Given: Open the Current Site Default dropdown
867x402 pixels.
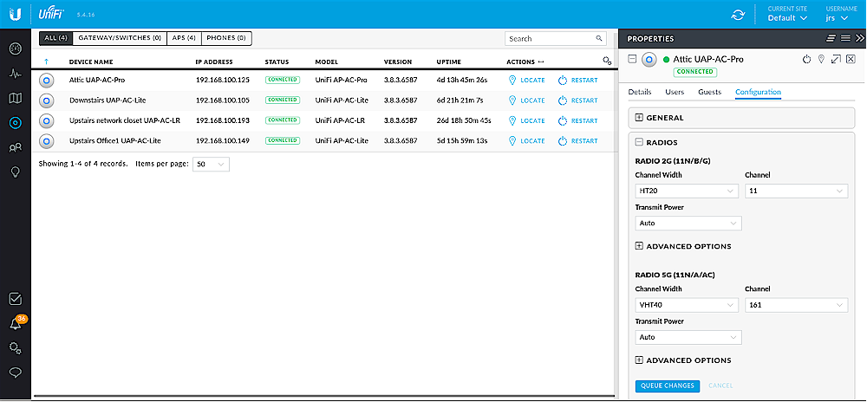Looking at the screenshot, I should point(787,18).
